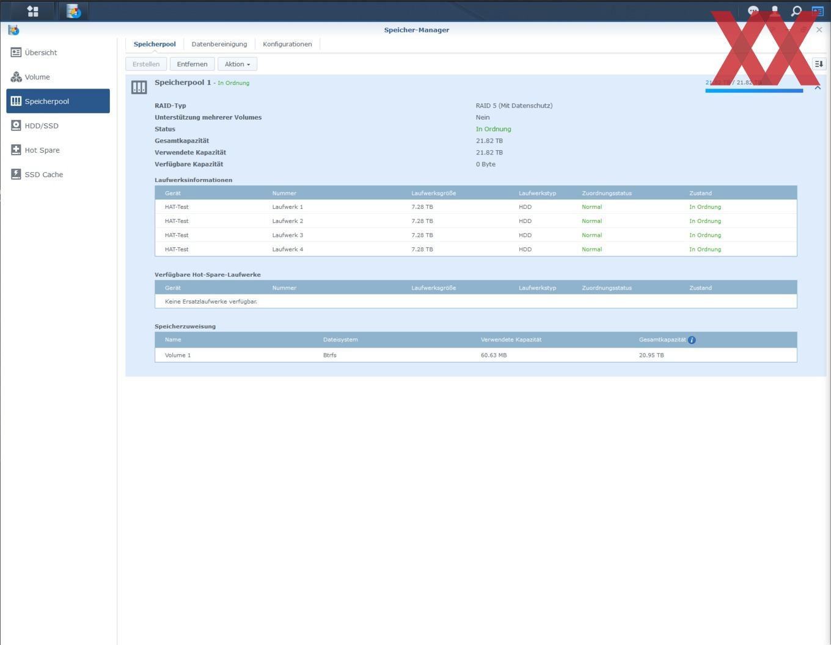
Task: Select Volume in the sidebar
Action: pos(58,77)
